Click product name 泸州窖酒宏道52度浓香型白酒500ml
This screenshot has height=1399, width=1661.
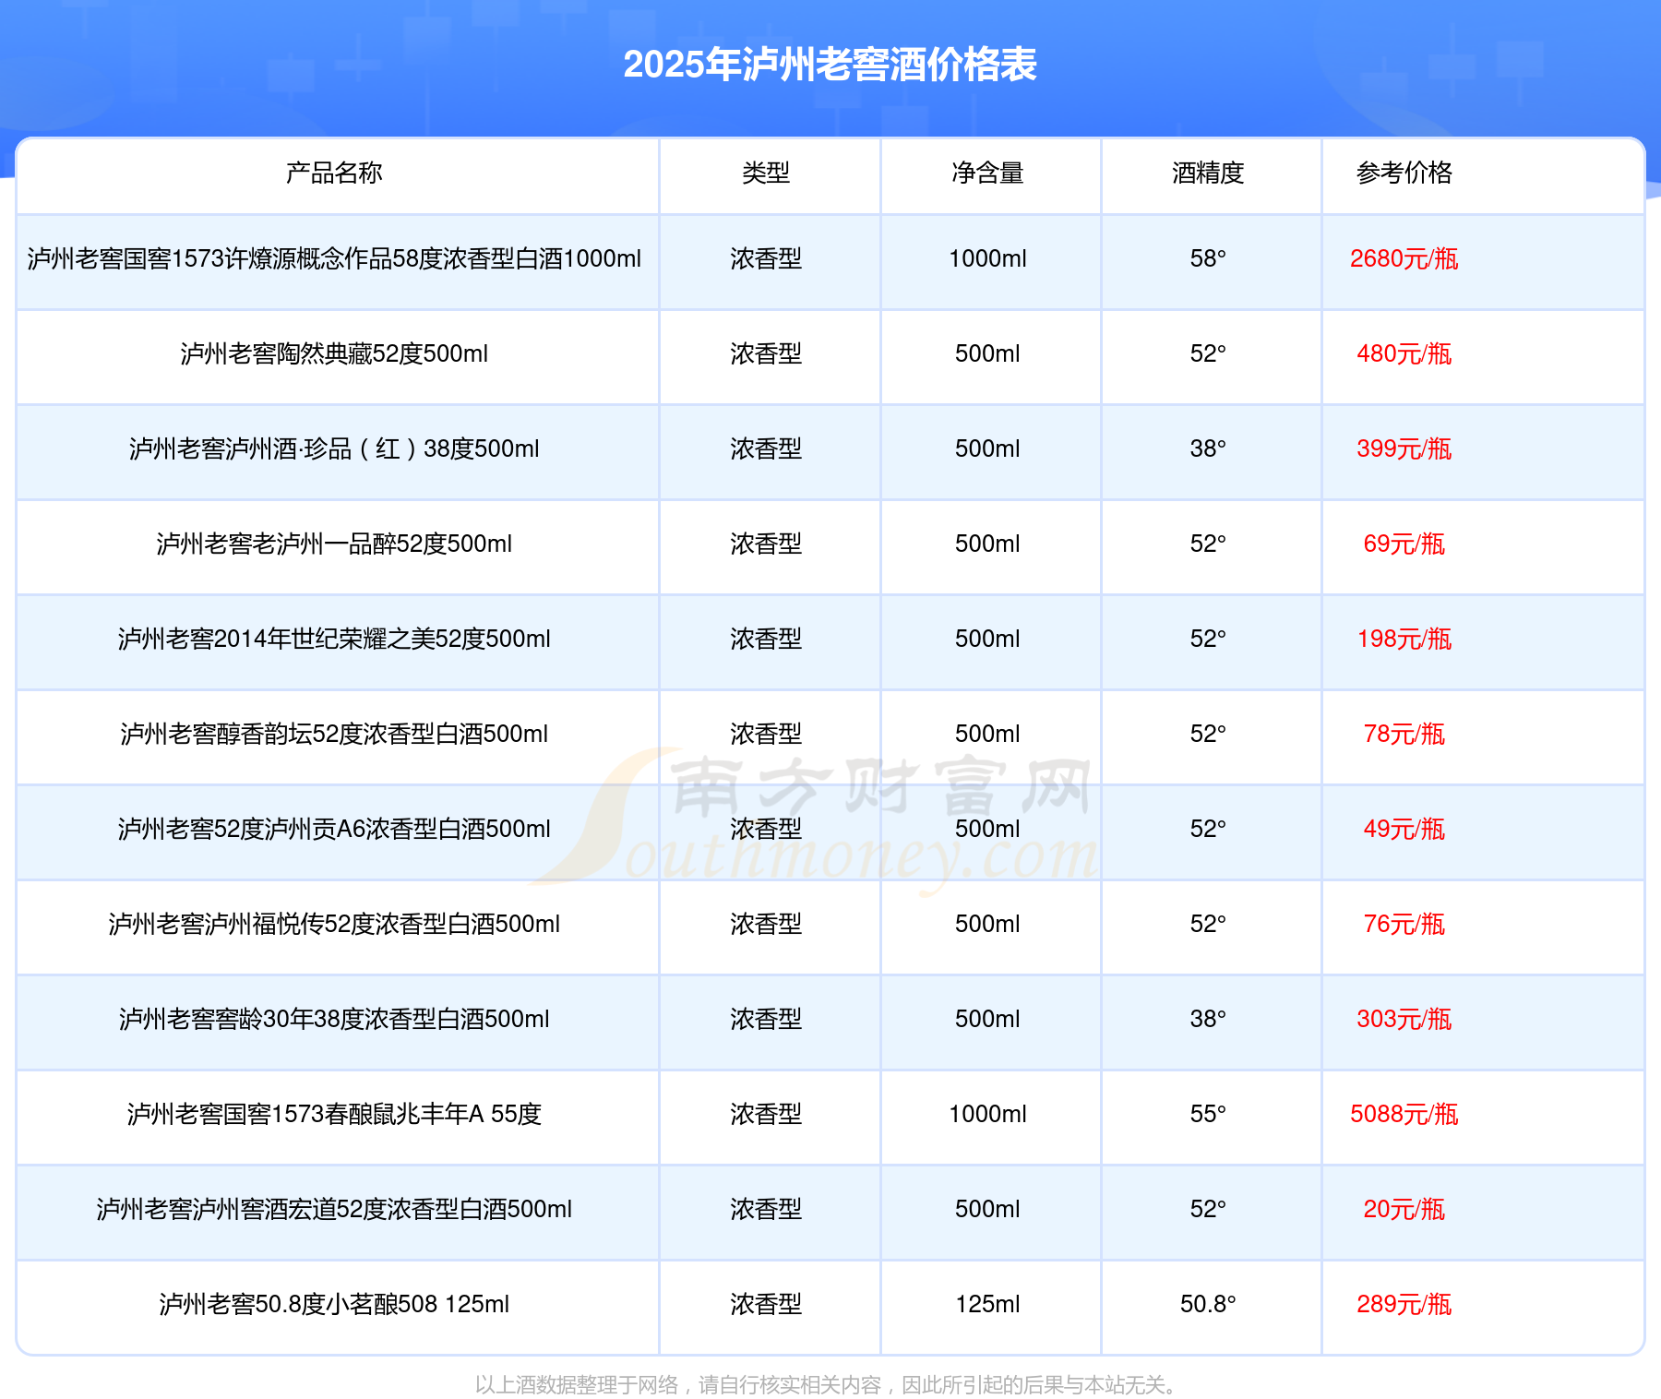[382, 1209]
